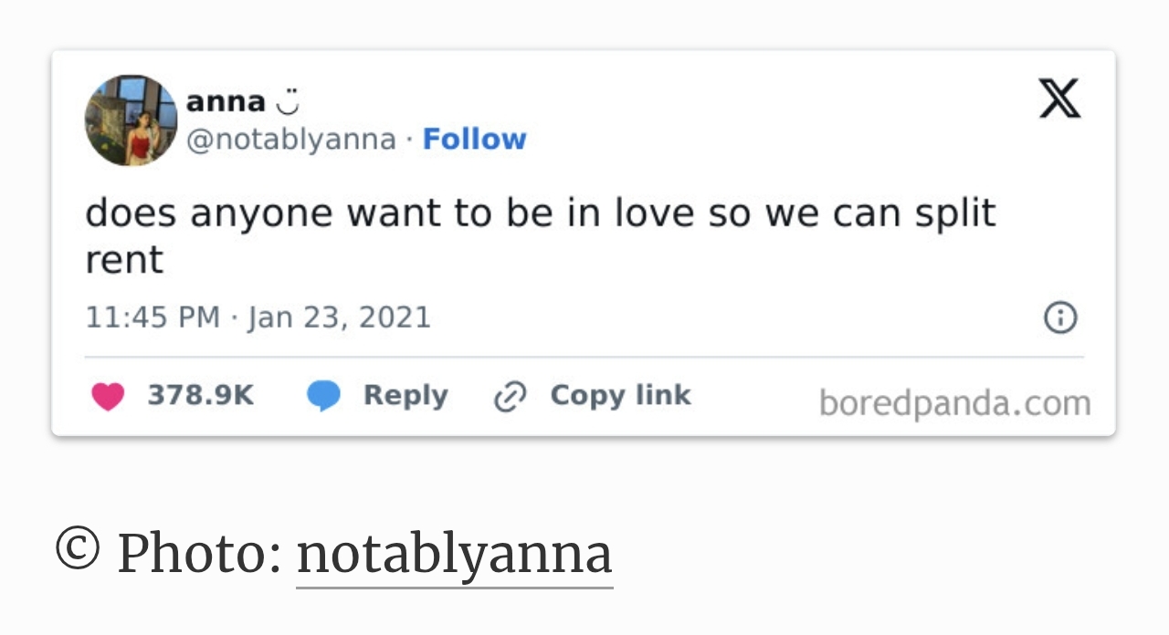Open anna's round profile avatar
The image size is (1169, 635).
tap(131, 120)
